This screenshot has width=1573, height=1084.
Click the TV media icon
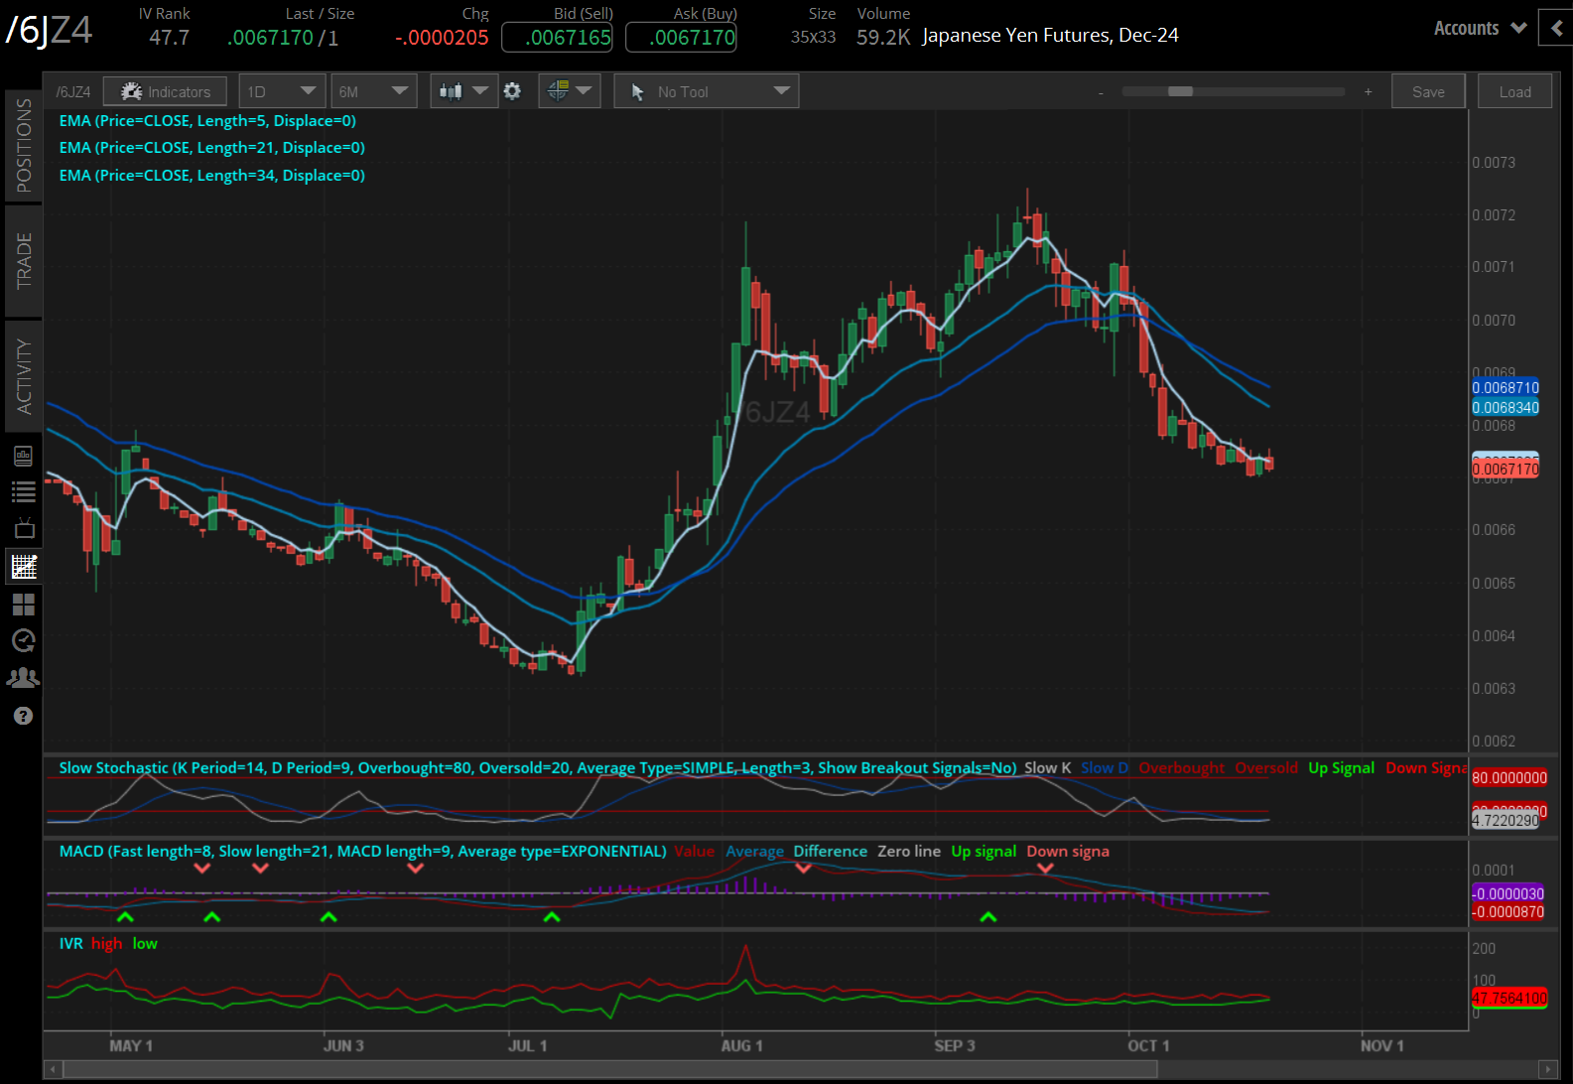click(24, 528)
